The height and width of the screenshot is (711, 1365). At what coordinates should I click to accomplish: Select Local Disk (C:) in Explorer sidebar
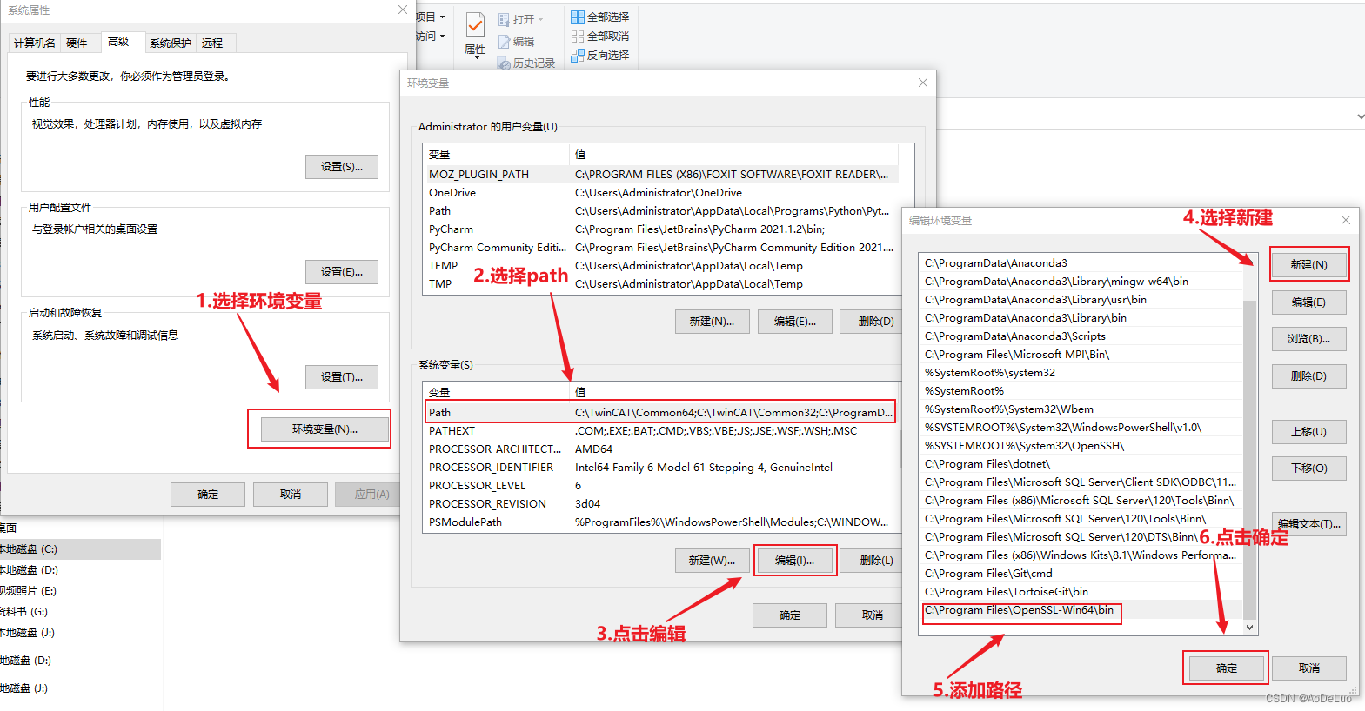coord(78,549)
